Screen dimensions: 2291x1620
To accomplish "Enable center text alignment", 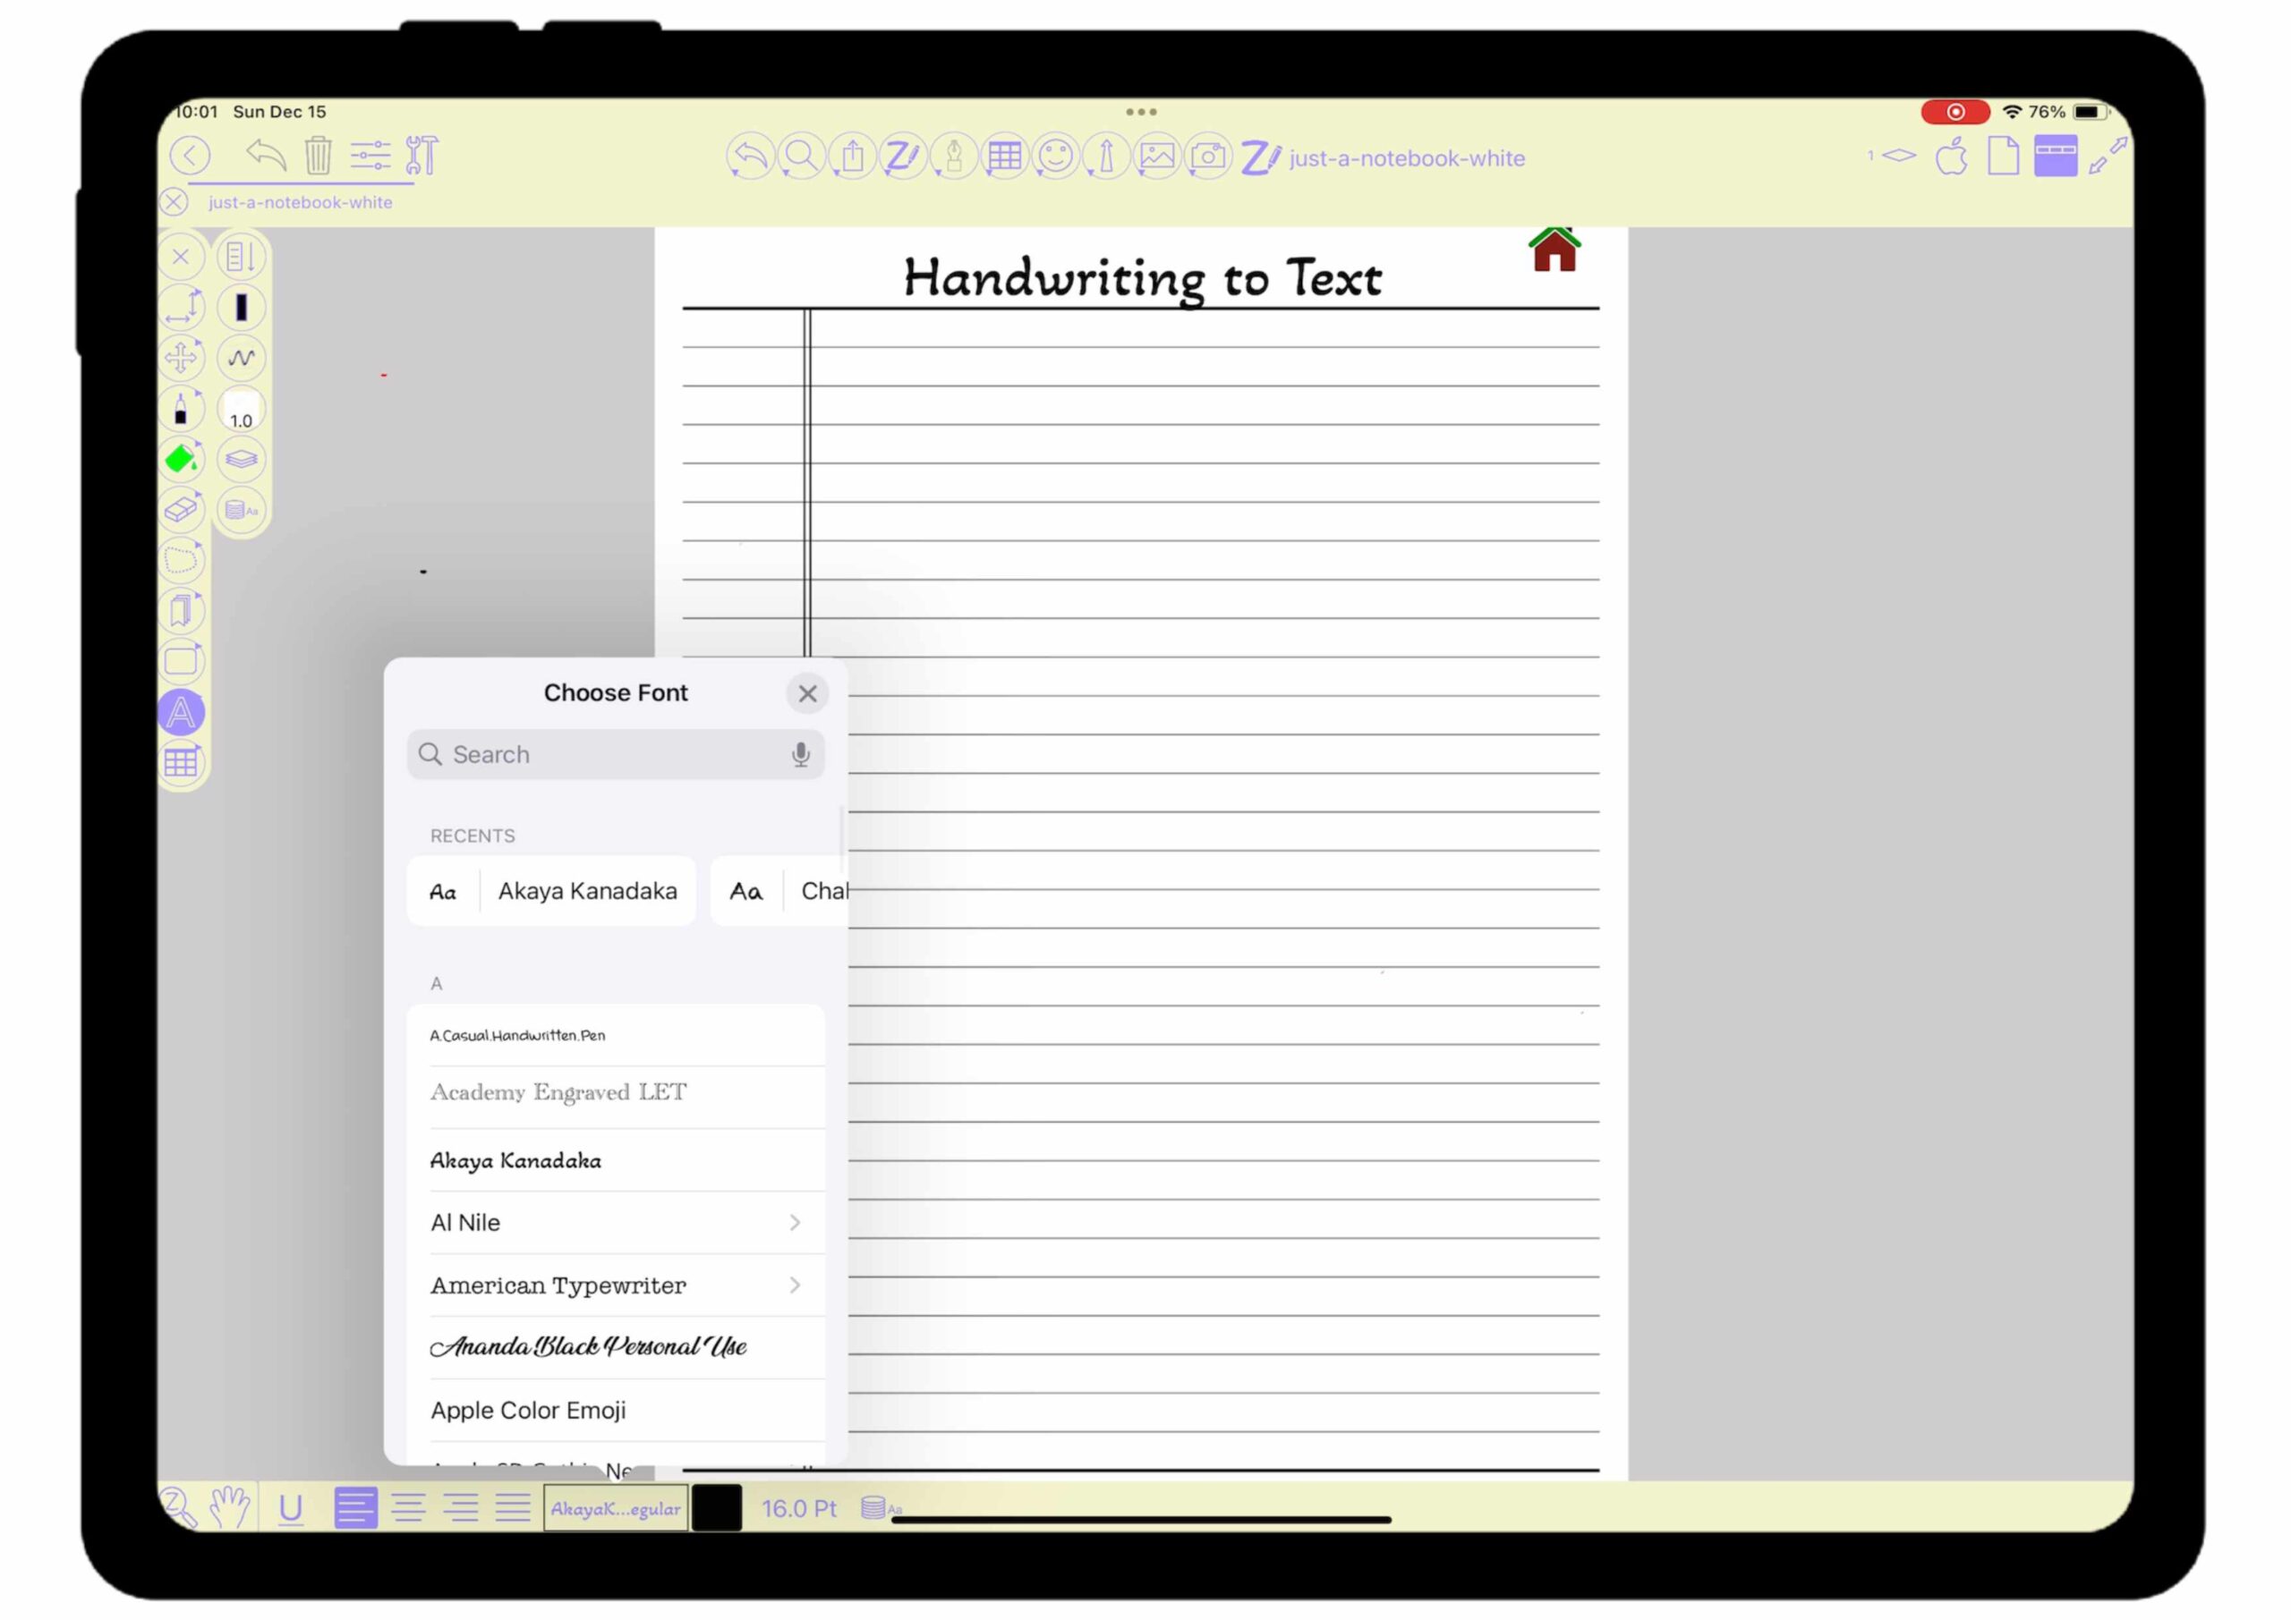I will pyautogui.click(x=408, y=1508).
